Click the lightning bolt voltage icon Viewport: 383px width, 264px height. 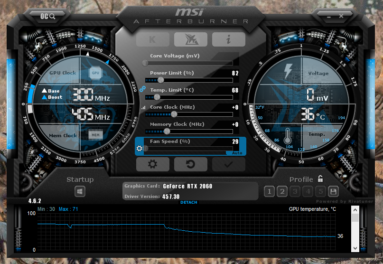[x=288, y=71]
